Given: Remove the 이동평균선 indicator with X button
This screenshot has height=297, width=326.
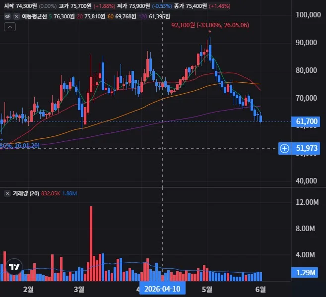Looking at the screenshot, I should [16, 16].
